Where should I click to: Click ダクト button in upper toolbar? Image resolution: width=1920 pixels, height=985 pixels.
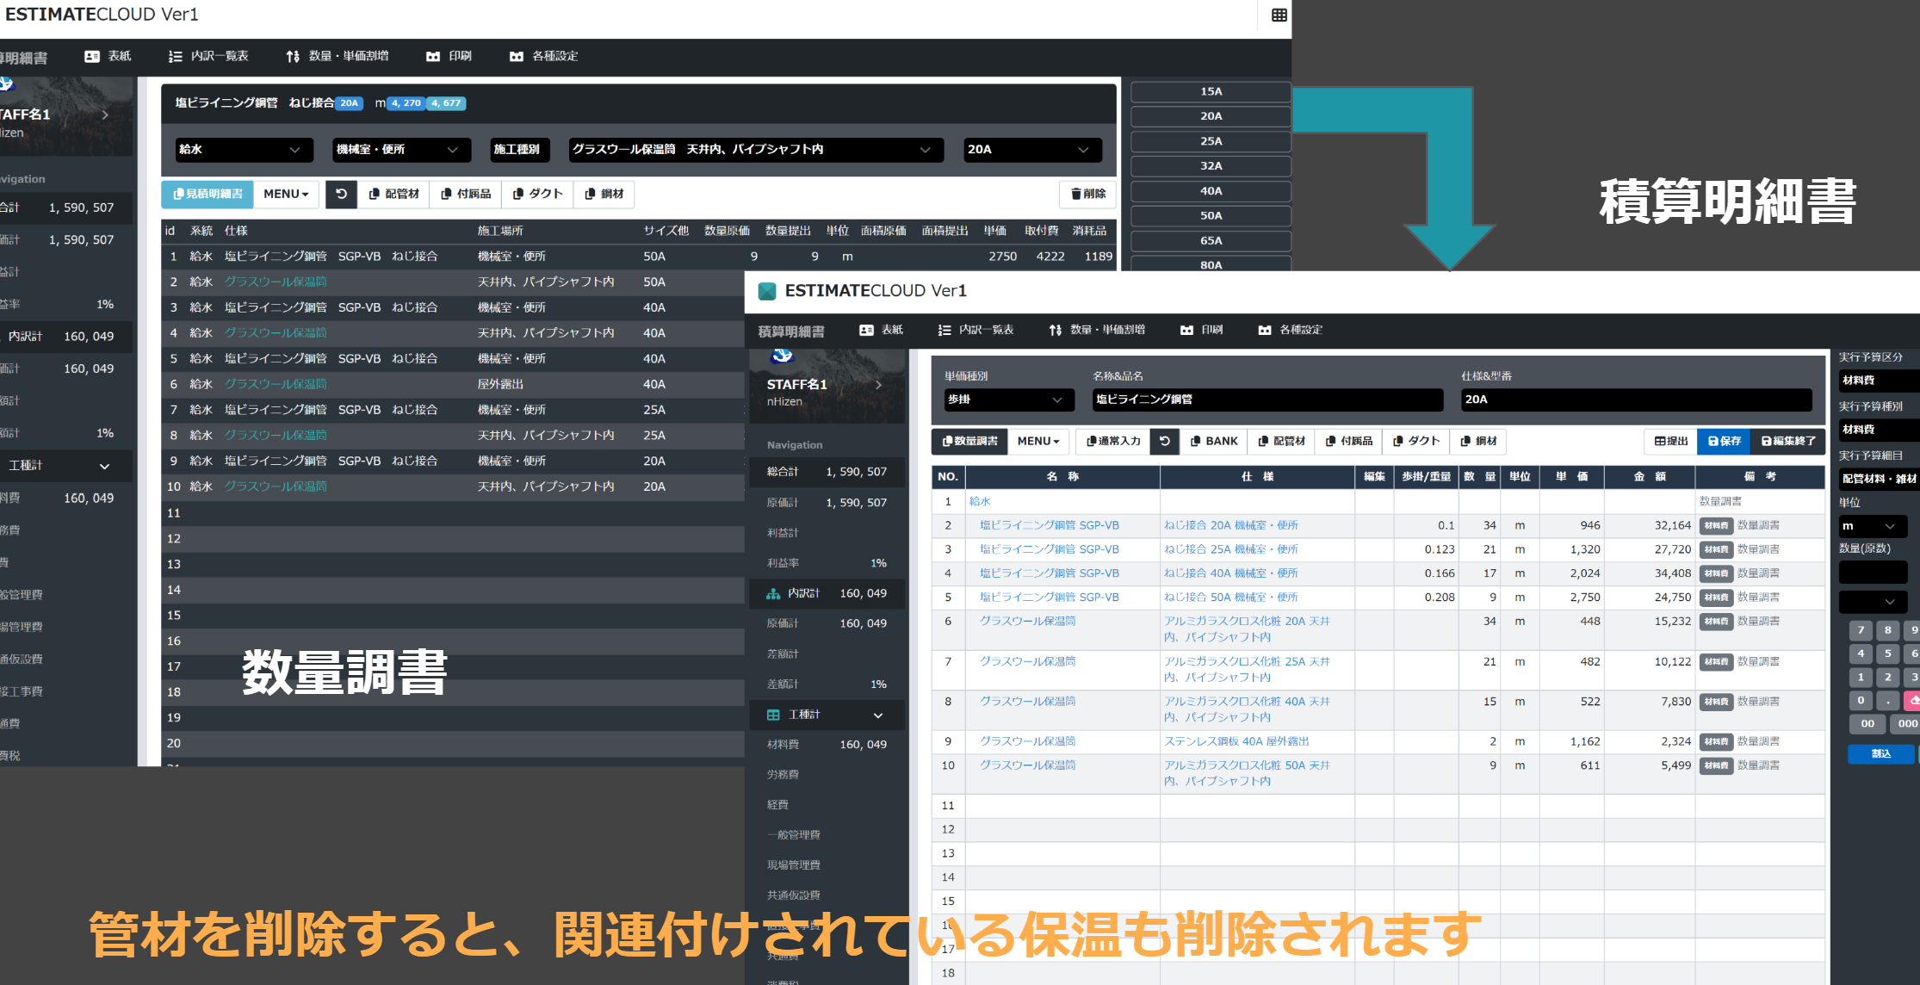click(537, 194)
